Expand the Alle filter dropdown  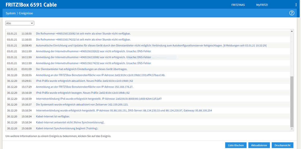point(20,23)
